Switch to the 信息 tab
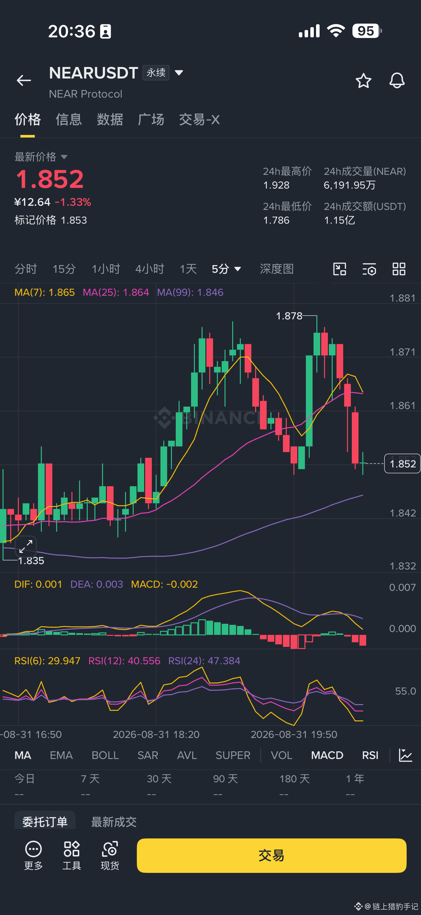The image size is (421, 915). coord(69,120)
